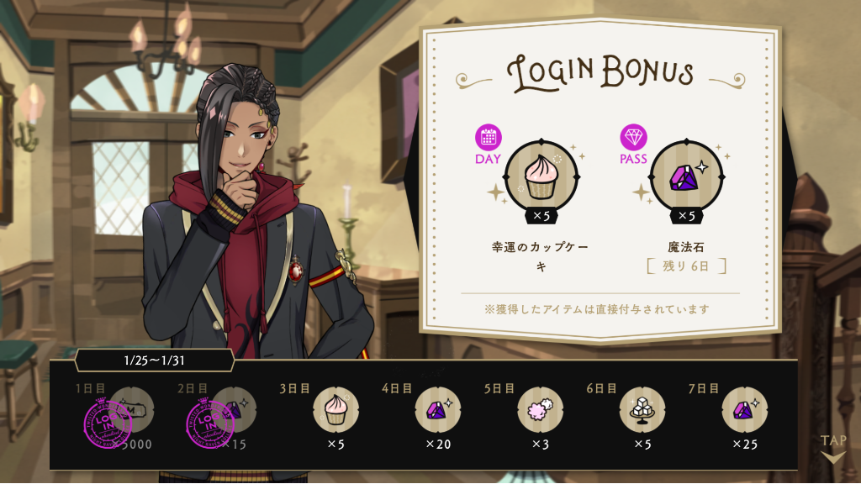Click the LOGIN BONUS title heading

tap(600, 72)
